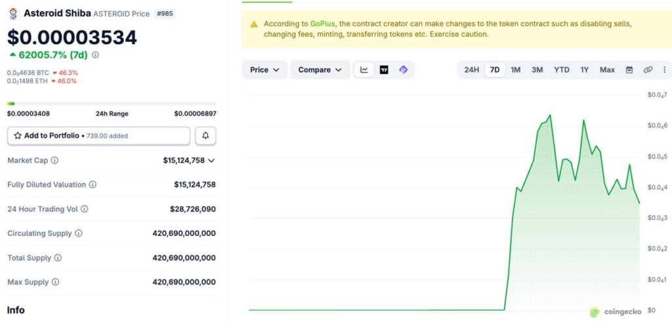Copy chart link via chain icon
The image size is (672, 322).
648,70
